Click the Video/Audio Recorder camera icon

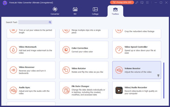click(x=119, y=90)
